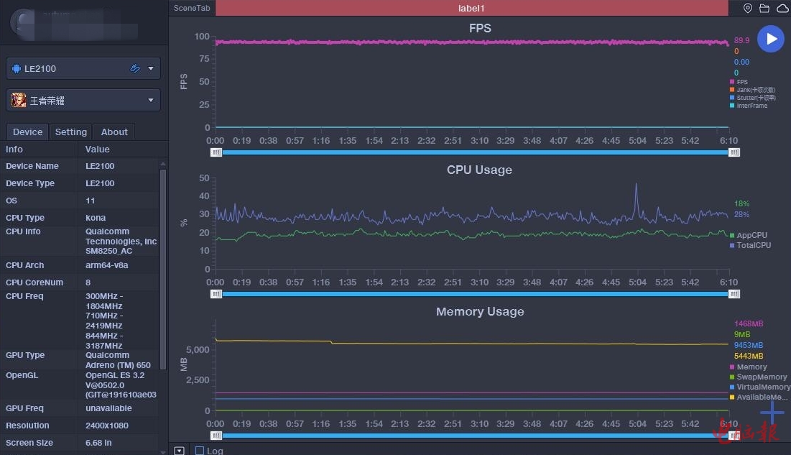This screenshot has height=455, width=791.
Task: Click the USB connection icon beside LE2100
Action: (134, 69)
